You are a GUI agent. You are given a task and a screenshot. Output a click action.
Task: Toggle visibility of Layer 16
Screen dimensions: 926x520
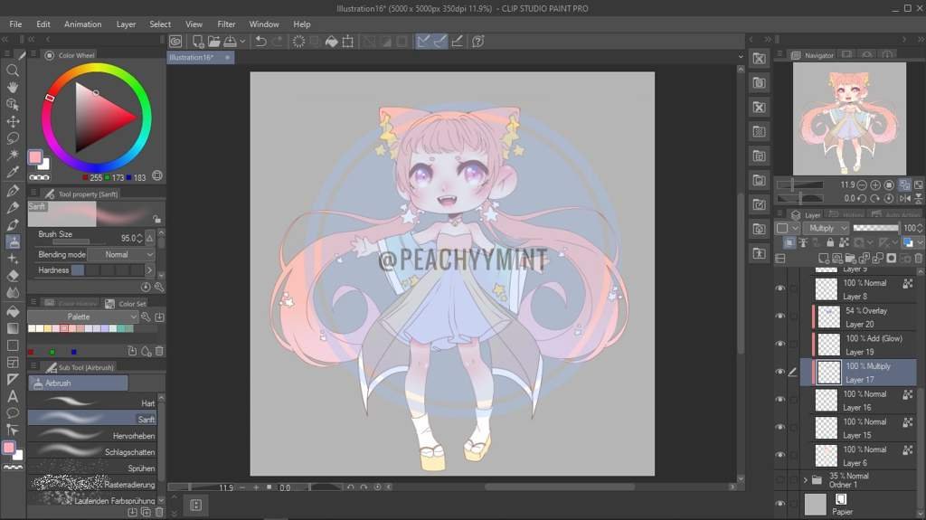(x=780, y=400)
